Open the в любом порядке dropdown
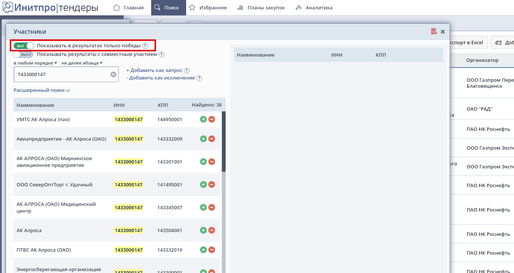The image size is (514, 273). 35,63
